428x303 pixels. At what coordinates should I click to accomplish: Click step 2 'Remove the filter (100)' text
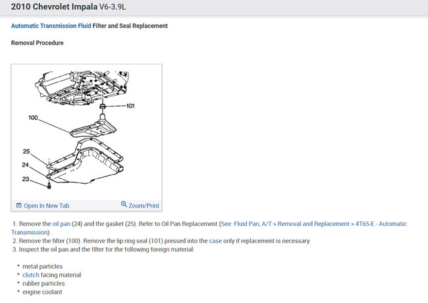pyautogui.click(x=50, y=241)
